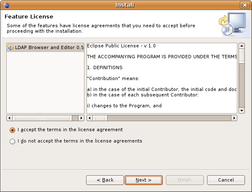Click the LDAP Browser feature icon
The width and height of the screenshot is (252, 192).
tap(11, 47)
